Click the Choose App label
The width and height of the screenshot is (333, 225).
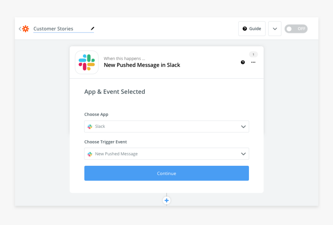(96, 114)
